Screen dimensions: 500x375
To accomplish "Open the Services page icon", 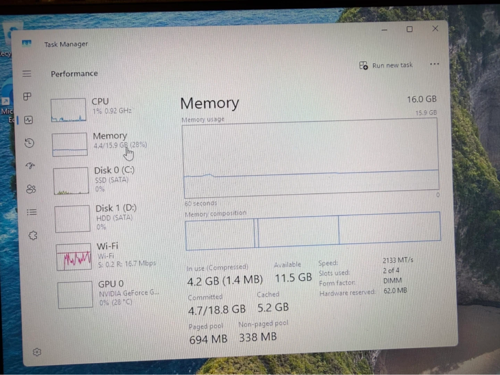I will click(33, 236).
